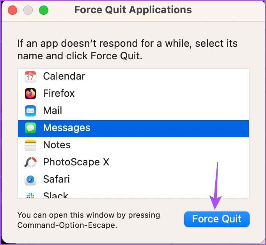Image resolution: width=266 pixels, height=245 pixels.
Task: Click the green Messages bubble icon
Action: pos(30,128)
